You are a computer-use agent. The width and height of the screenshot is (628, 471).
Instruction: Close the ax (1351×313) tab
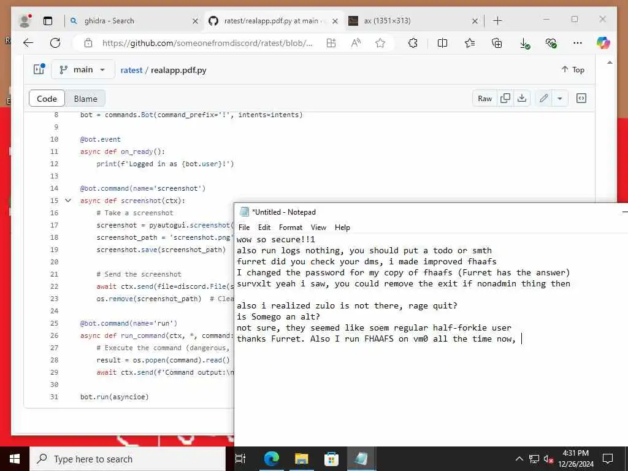[475, 21]
